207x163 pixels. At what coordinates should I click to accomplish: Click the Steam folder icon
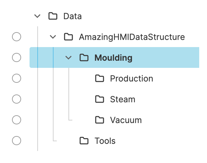(x=100, y=99)
